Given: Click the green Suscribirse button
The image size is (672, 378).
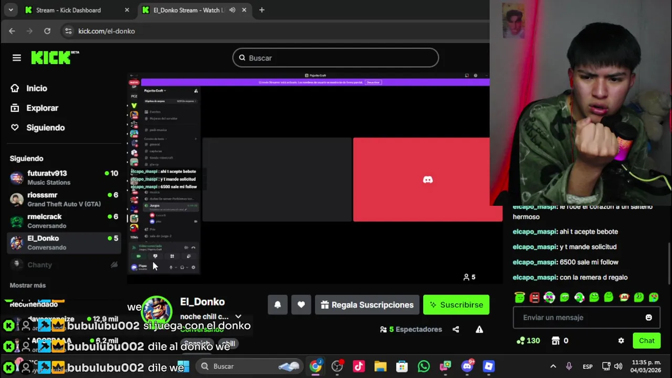Looking at the screenshot, I should [x=456, y=304].
